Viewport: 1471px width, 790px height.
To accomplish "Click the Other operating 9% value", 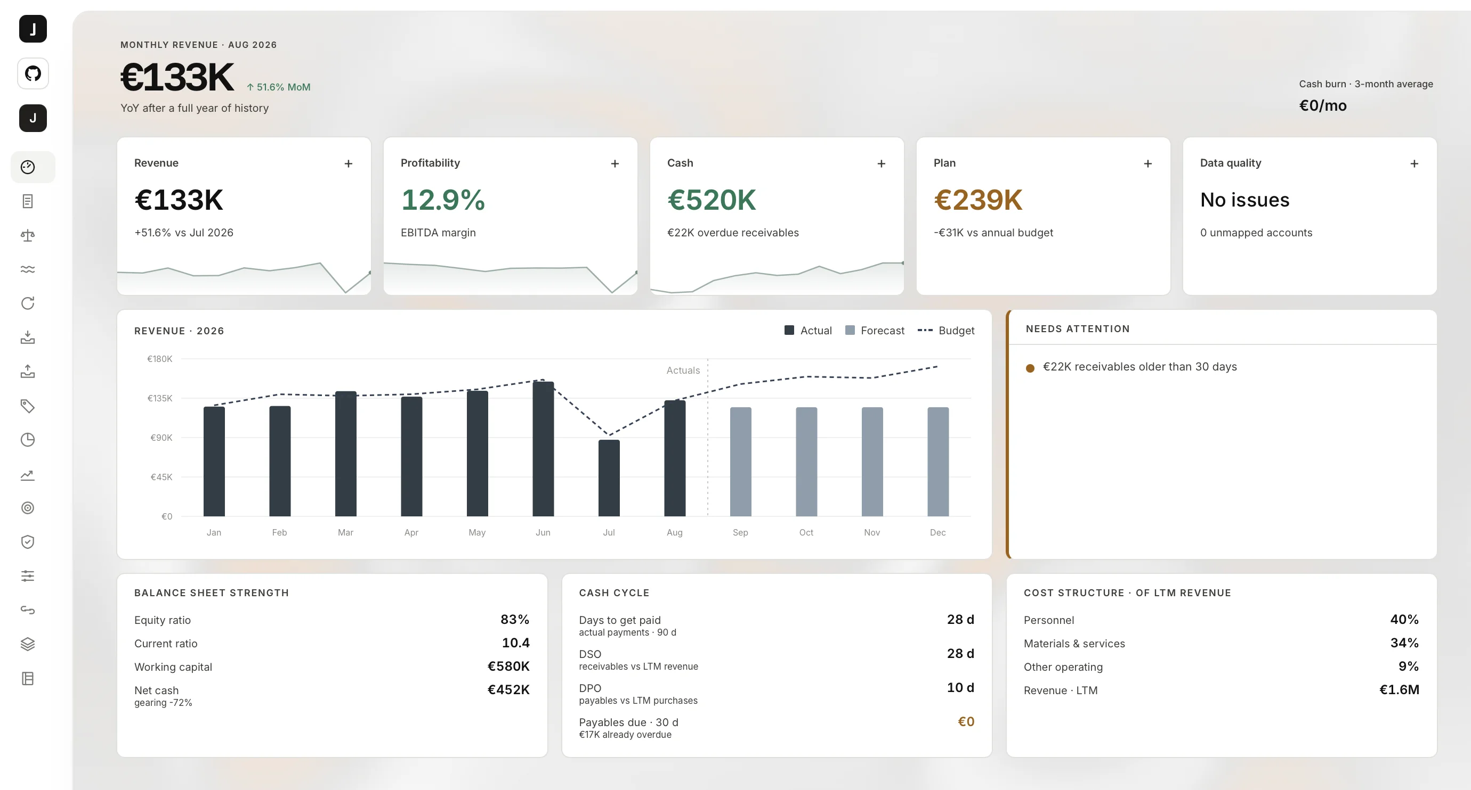I will click(1409, 666).
